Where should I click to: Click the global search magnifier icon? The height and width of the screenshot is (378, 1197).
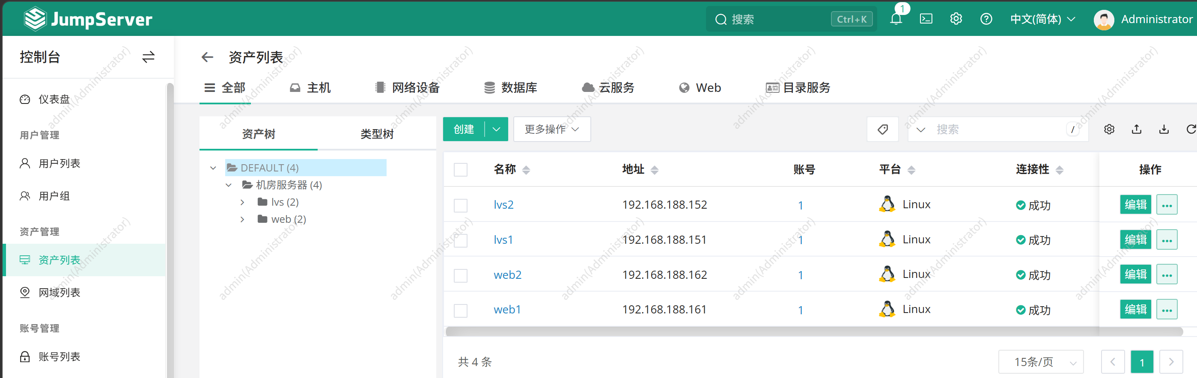[x=721, y=20]
